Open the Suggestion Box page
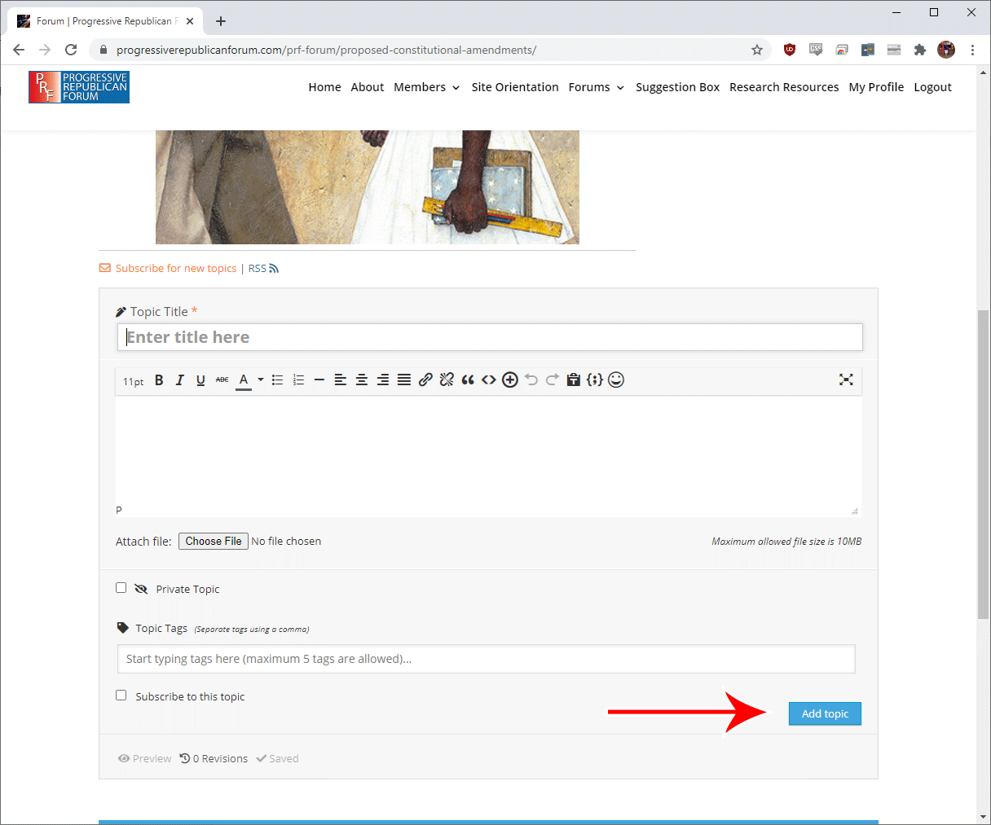Screen dimensions: 991x825 (x=677, y=87)
